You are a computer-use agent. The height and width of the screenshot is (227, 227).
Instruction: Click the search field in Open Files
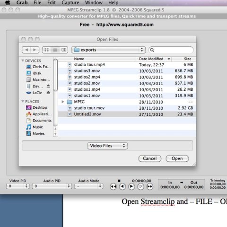pyautogui.click(x=171, y=50)
